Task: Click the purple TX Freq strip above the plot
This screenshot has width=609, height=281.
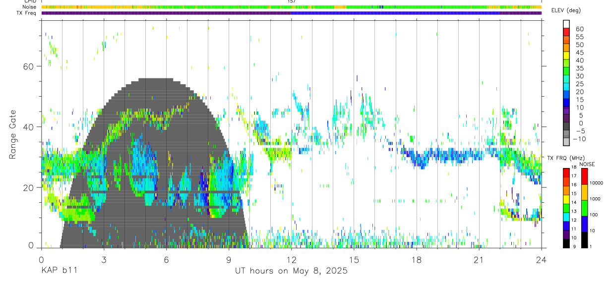Action: 291,13
